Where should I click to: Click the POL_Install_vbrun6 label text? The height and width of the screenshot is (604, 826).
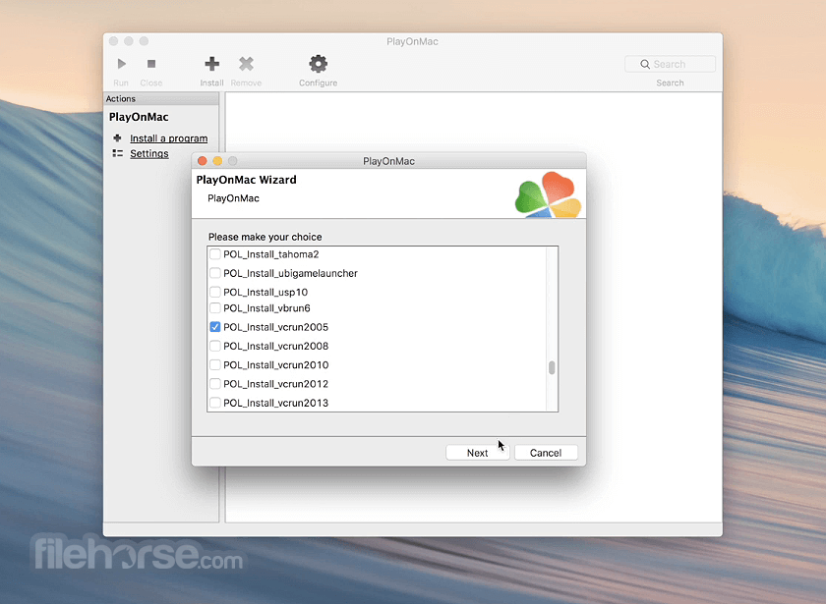pyautogui.click(x=266, y=308)
